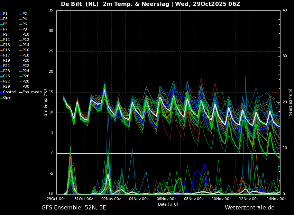
Task: Click the Control legend entry
Action: (x=8, y=92)
